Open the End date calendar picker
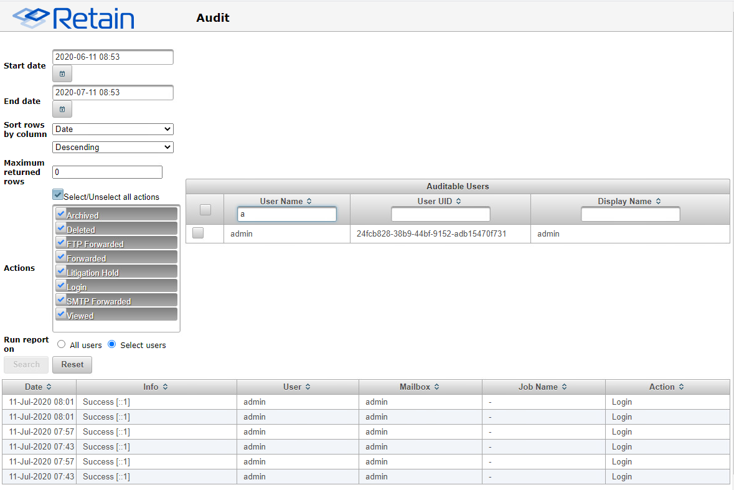Viewport: 734px width, 490px height. coord(62,110)
